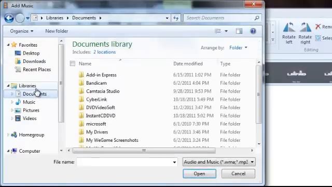Click the Libraries node in navigation pane
Screen dimensions: 332x187
pyautogui.click(x=27, y=86)
